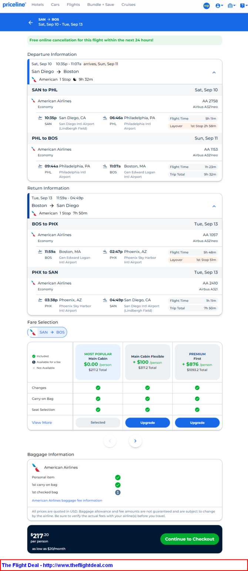This screenshot has height=571, width=248.
Task: Click American Airlines logo for AA 1057
Action: click(33, 234)
